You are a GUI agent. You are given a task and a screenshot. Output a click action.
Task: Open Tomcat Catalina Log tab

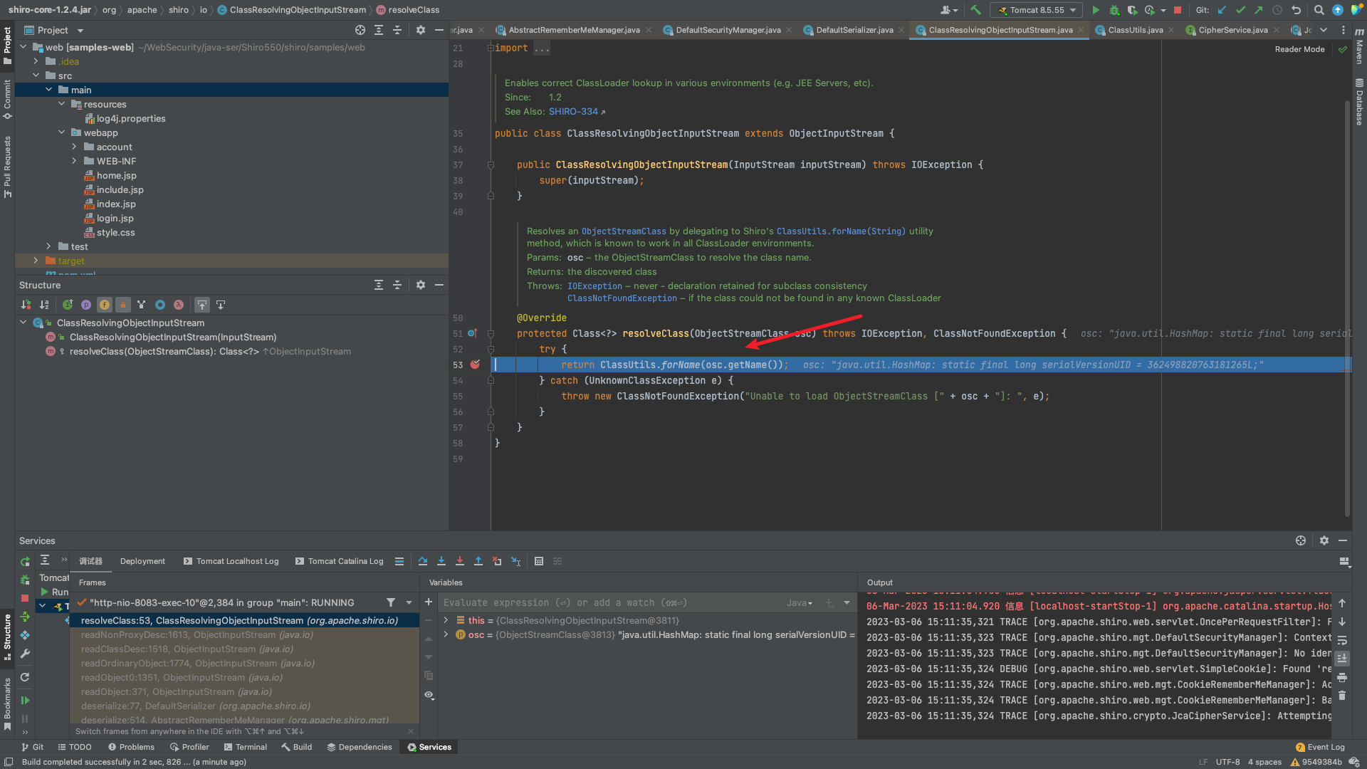pyautogui.click(x=339, y=561)
